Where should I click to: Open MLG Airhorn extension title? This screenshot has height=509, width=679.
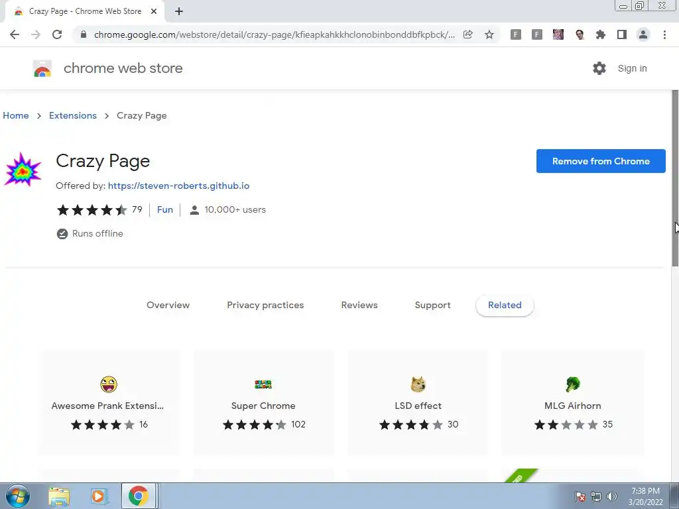572,406
